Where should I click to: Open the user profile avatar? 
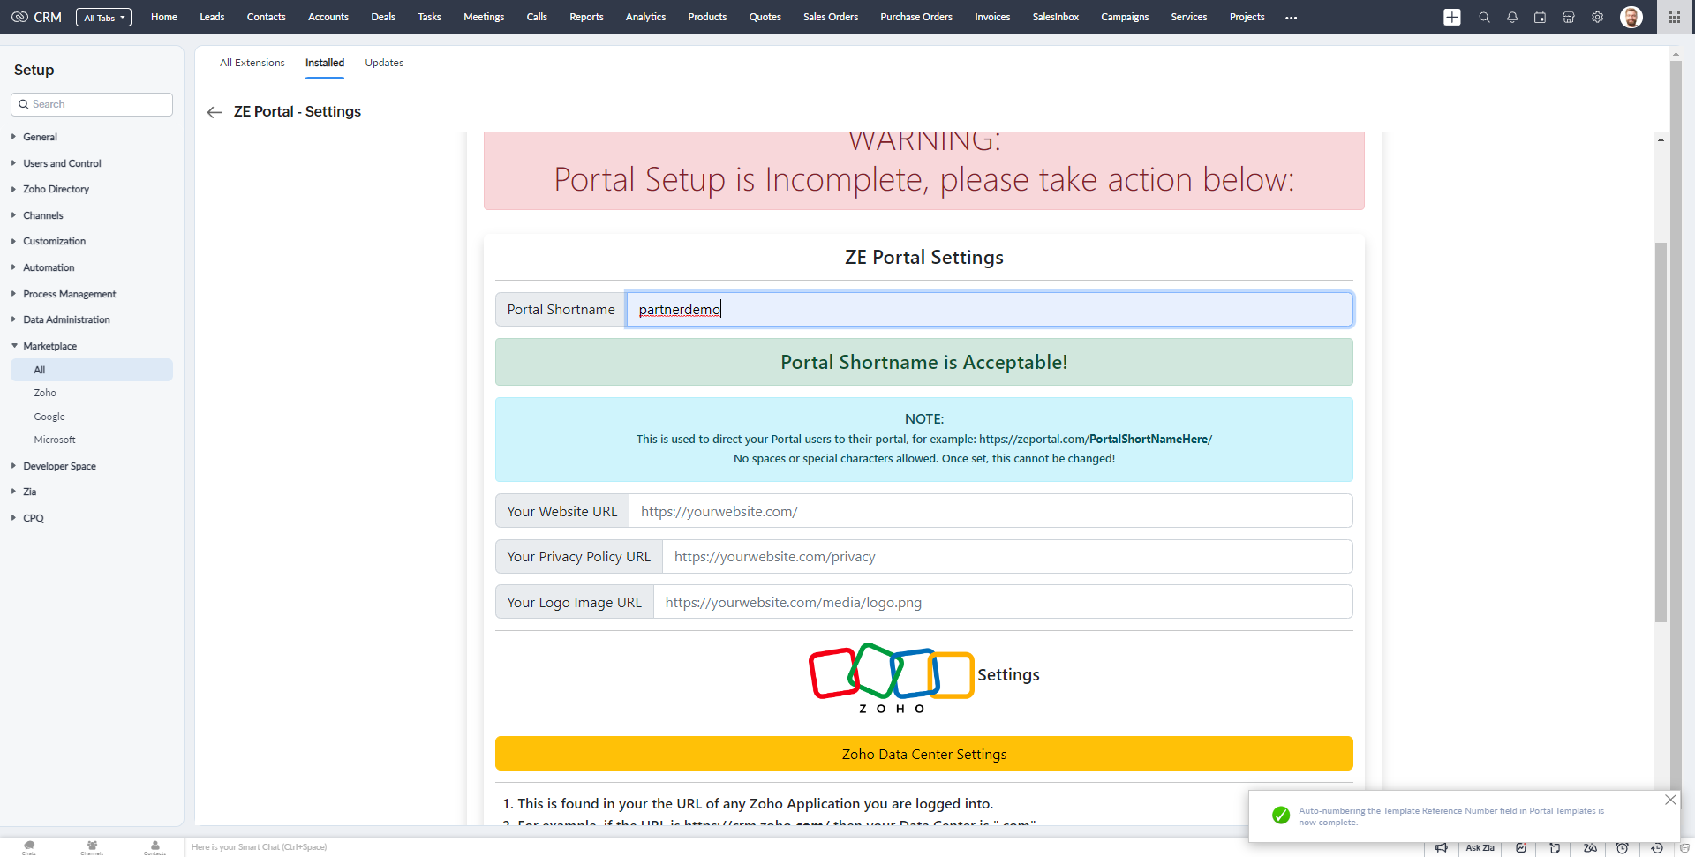pyautogui.click(x=1631, y=17)
